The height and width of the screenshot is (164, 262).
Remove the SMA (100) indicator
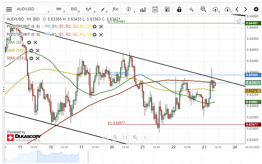(38, 51)
